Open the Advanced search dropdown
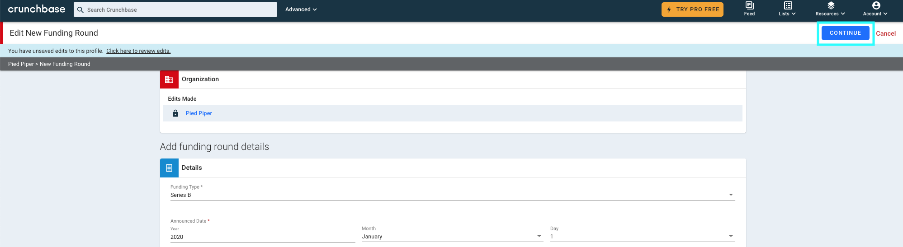 click(x=301, y=9)
